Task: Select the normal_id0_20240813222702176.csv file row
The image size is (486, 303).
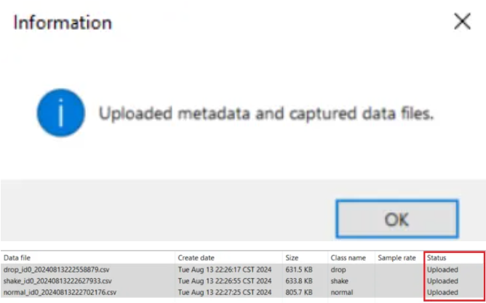Action: 242,292
